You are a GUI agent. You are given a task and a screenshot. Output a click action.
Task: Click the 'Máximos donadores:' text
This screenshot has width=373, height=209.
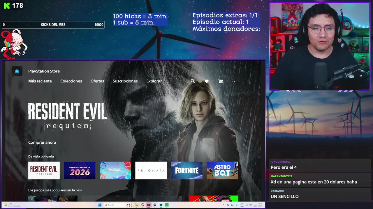click(x=226, y=29)
